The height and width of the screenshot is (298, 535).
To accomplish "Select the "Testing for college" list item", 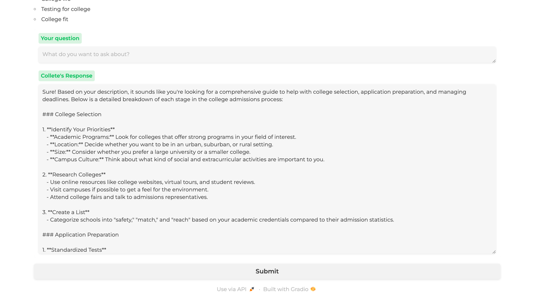I will 65,9.
